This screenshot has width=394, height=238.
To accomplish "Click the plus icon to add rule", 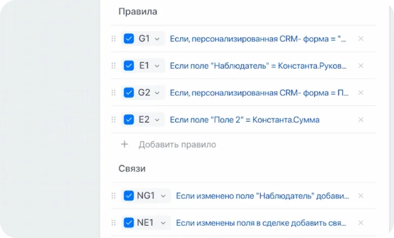I will (124, 145).
